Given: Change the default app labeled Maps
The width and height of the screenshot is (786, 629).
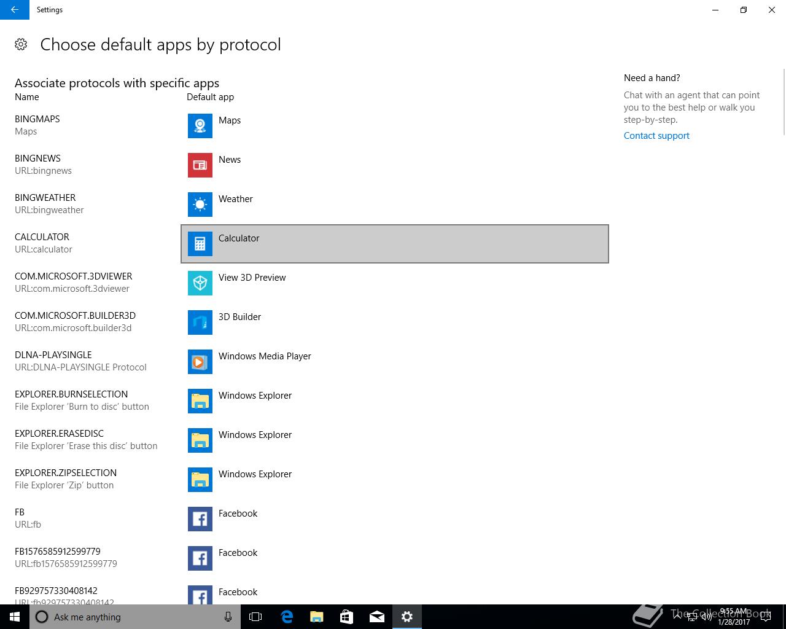Looking at the screenshot, I should click(x=395, y=126).
